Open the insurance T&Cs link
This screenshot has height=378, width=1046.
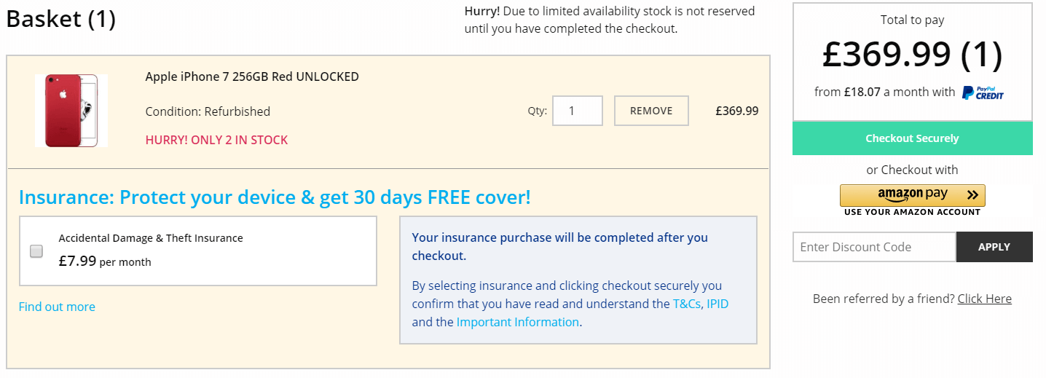pyautogui.click(x=686, y=304)
